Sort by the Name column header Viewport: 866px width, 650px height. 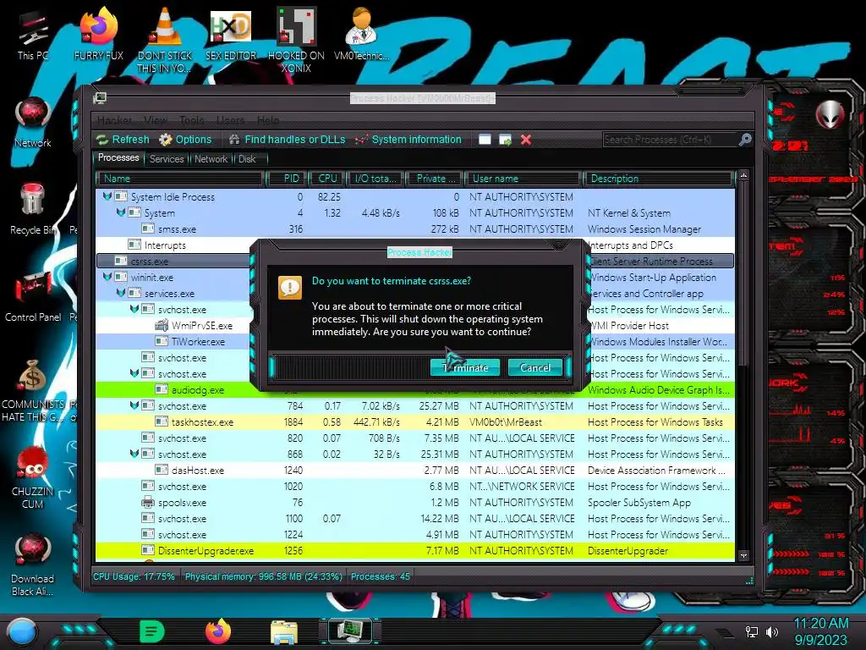[x=180, y=179]
